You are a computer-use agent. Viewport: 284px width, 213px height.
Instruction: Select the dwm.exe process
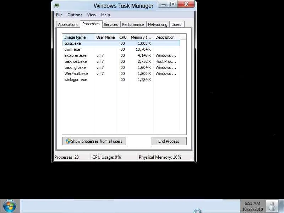121,49
